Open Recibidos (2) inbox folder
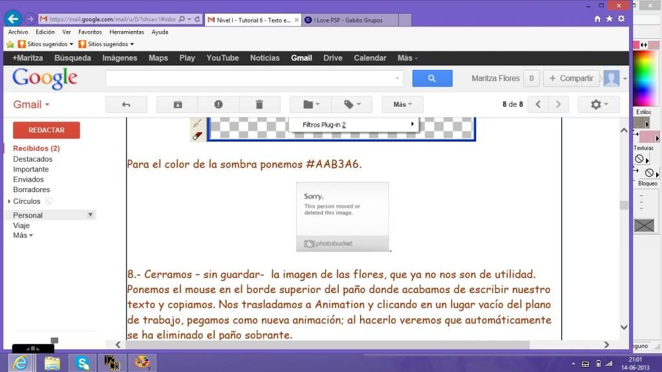The width and height of the screenshot is (662, 372). [36, 148]
